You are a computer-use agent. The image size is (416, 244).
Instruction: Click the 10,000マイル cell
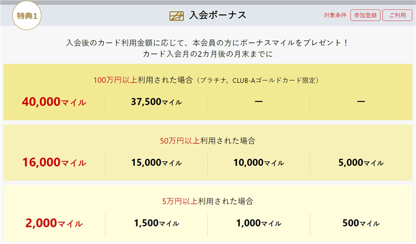(258, 163)
